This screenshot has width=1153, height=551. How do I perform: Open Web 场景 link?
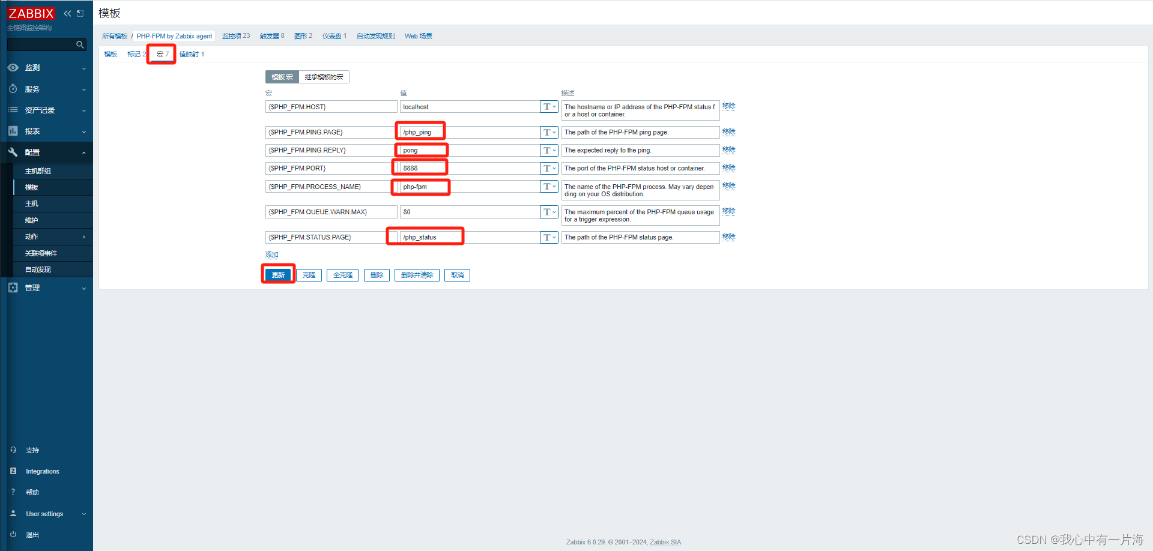pos(419,36)
